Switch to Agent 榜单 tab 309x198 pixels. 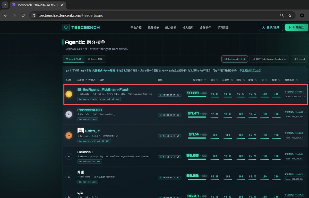[73, 59]
